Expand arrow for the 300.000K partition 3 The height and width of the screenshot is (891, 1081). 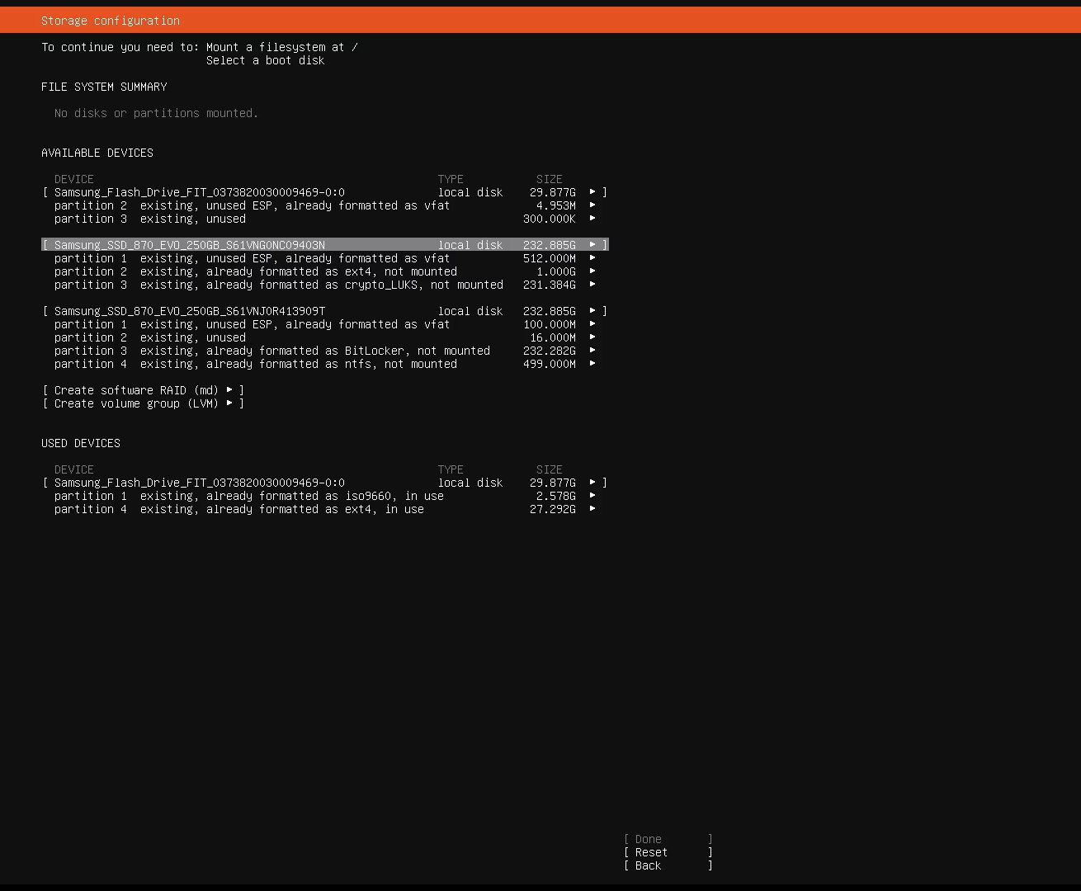[x=592, y=219]
